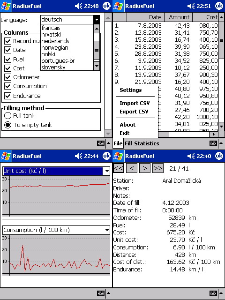Sort by Amount column header
The width and height of the screenshot is (225, 300).
point(178,17)
